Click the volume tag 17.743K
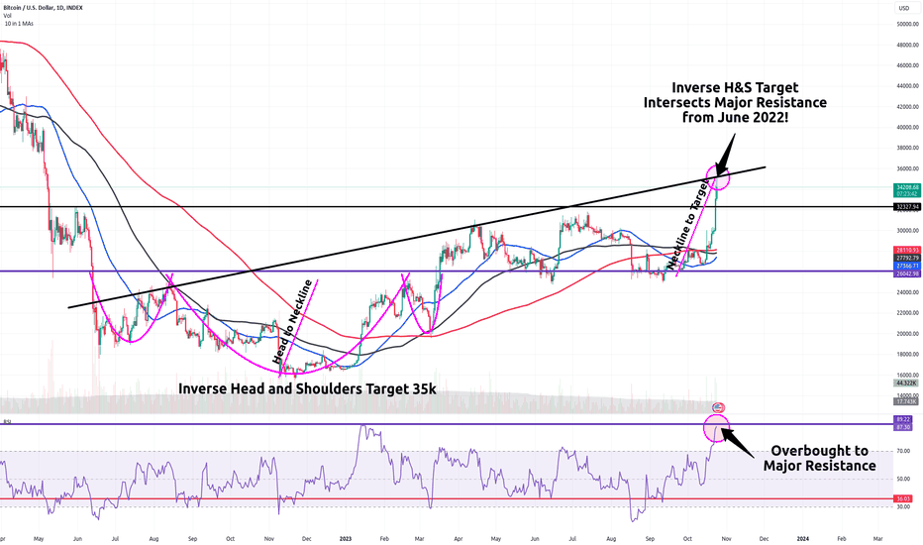This screenshot has width=923, height=545. pyautogui.click(x=906, y=401)
